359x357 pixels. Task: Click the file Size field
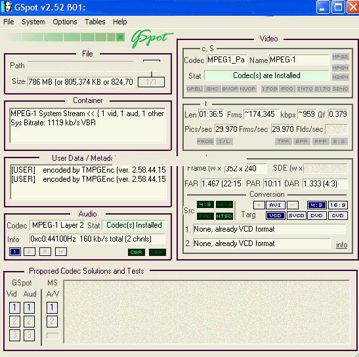pos(80,82)
